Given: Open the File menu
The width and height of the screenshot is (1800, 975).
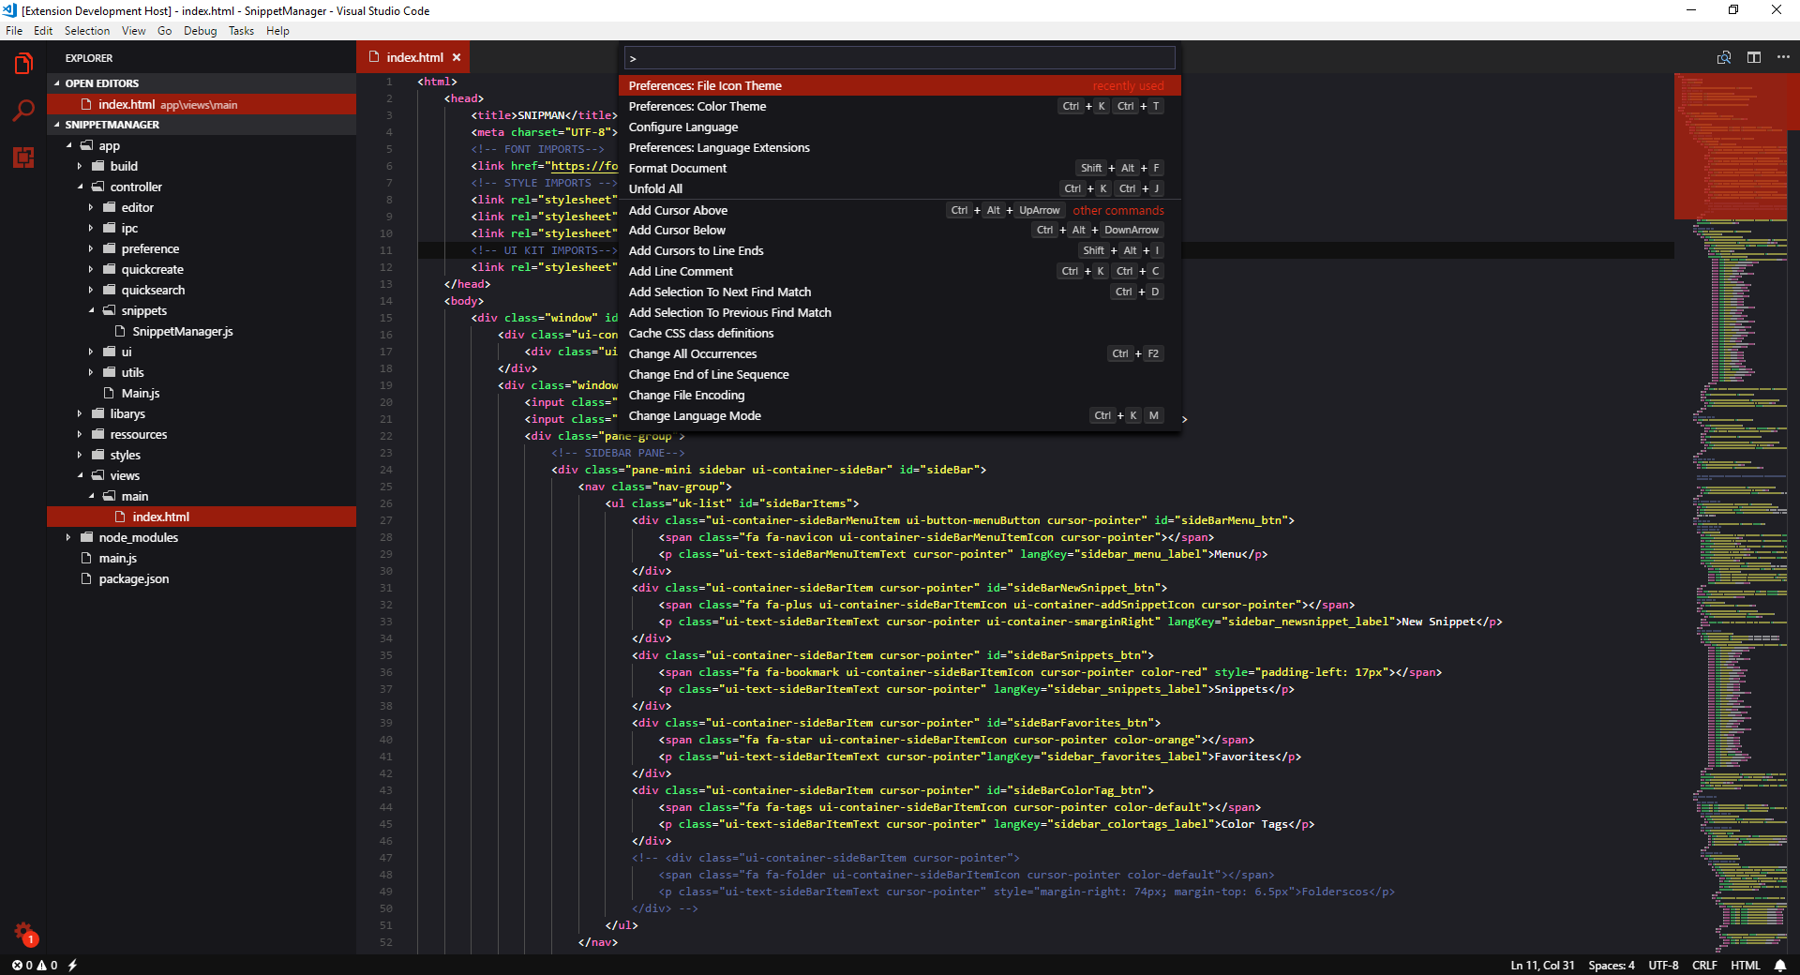Looking at the screenshot, I should pyautogui.click(x=14, y=31).
